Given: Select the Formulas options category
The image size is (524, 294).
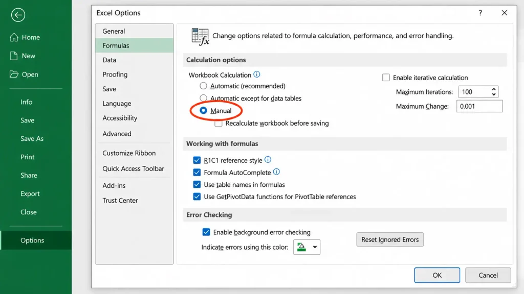Looking at the screenshot, I should coord(135,45).
